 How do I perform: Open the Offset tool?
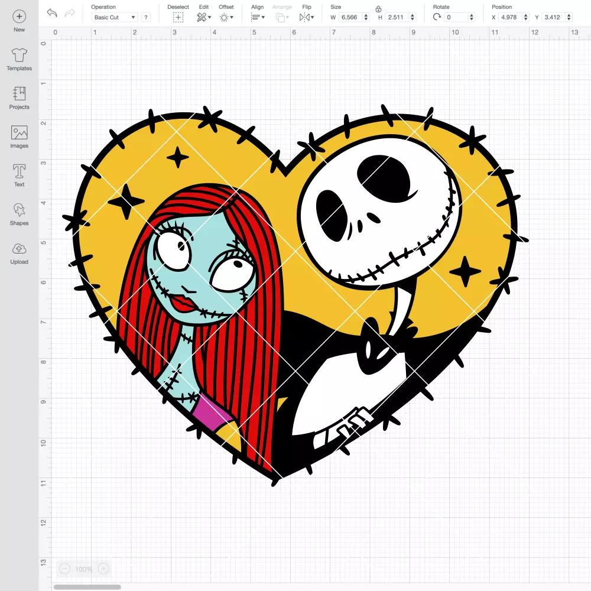(x=226, y=17)
